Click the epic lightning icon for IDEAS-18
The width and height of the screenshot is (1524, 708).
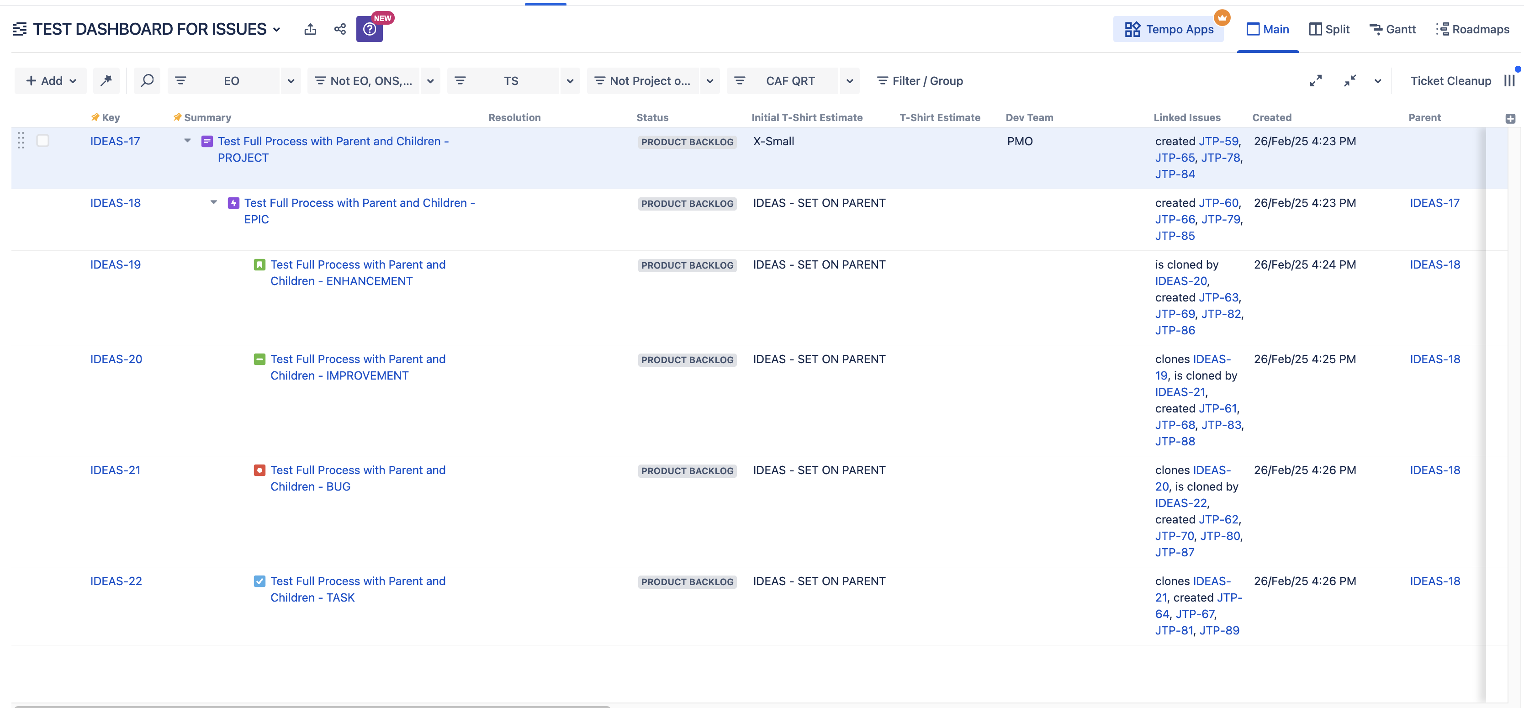234,203
